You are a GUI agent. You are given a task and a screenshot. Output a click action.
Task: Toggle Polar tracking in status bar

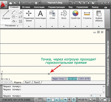(49, 100)
